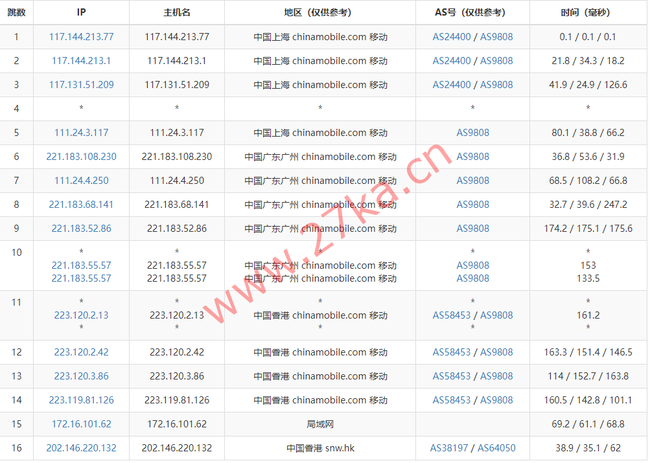The image size is (650, 463).
Task: Select the time value 160.5 / 142.8 / 101.1
Action: pyautogui.click(x=588, y=400)
